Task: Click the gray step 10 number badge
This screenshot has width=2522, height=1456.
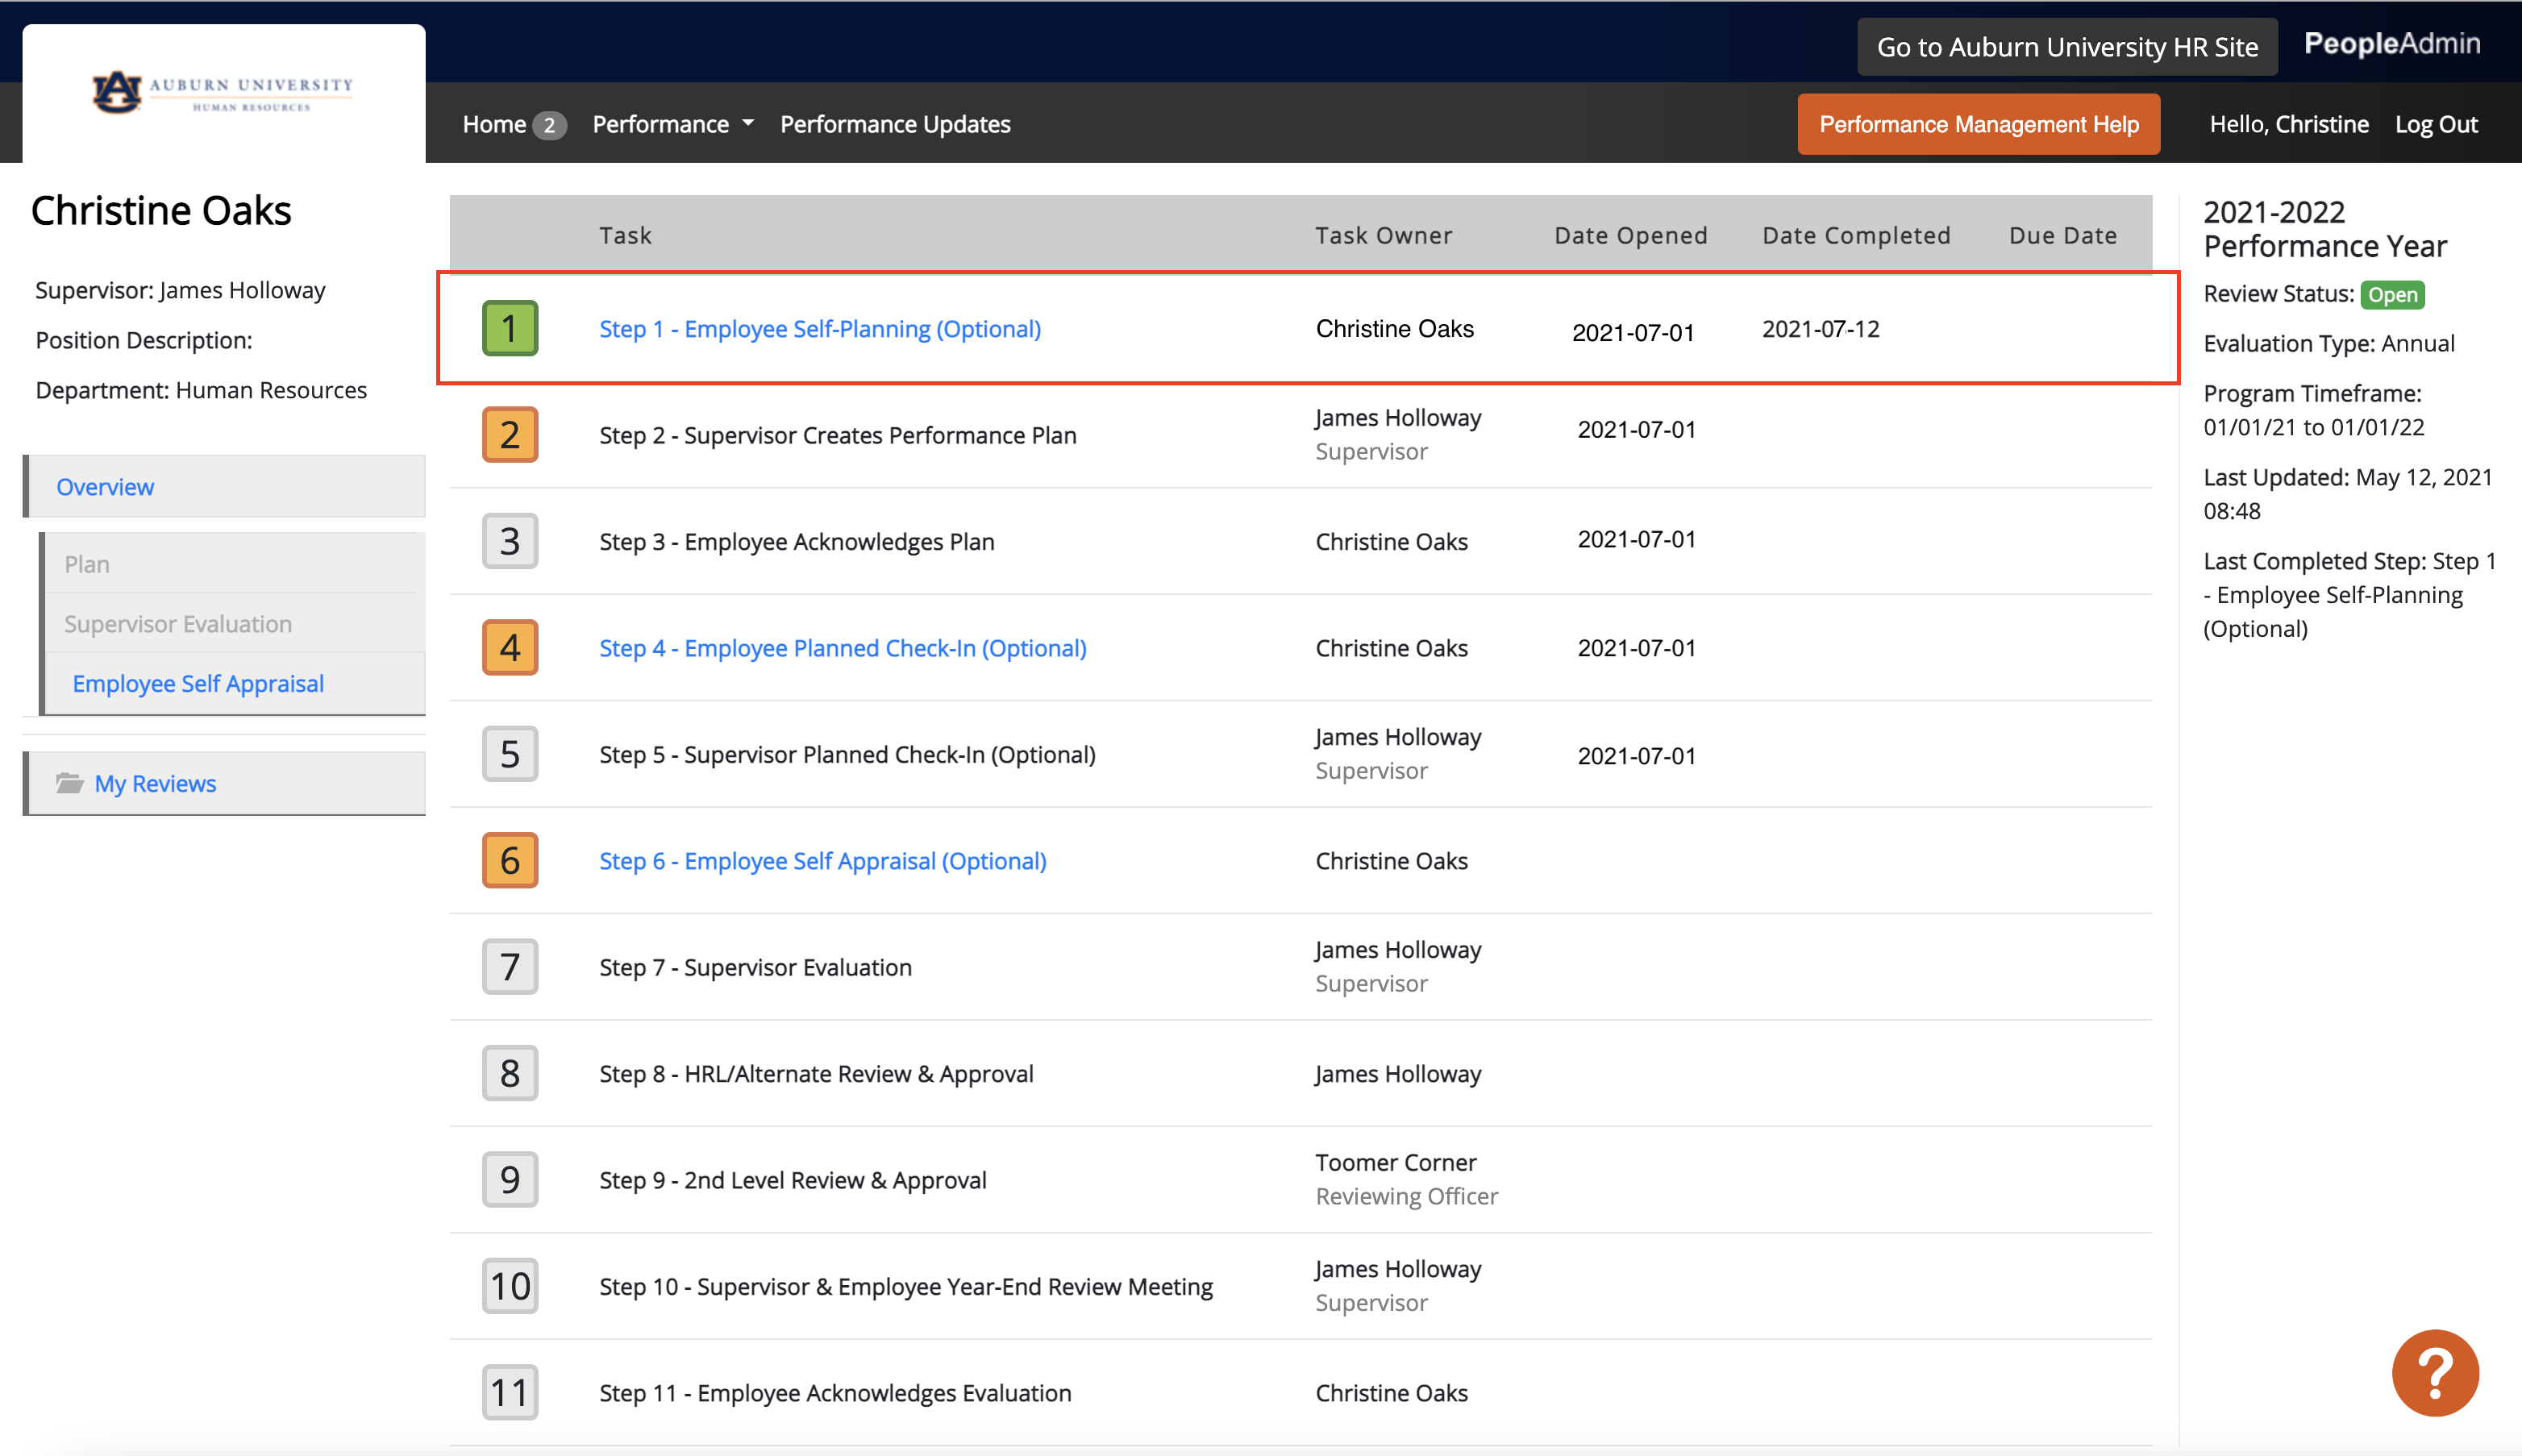Action: pos(510,1286)
